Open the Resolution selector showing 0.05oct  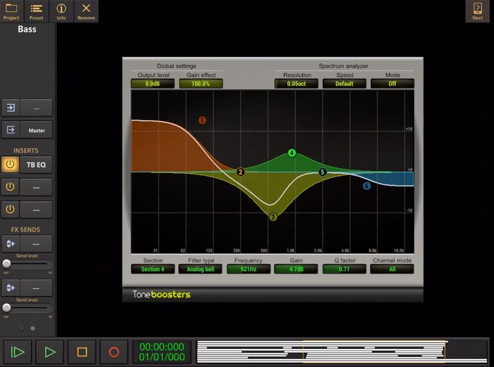tap(295, 83)
